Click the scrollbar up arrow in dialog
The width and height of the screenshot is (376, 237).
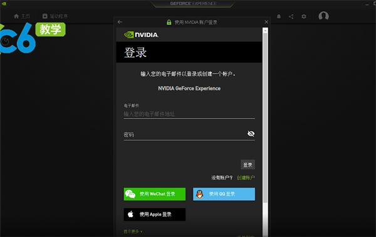pos(265,31)
